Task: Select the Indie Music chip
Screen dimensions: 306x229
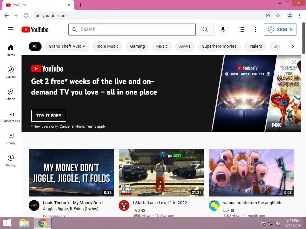Action: (x=108, y=46)
